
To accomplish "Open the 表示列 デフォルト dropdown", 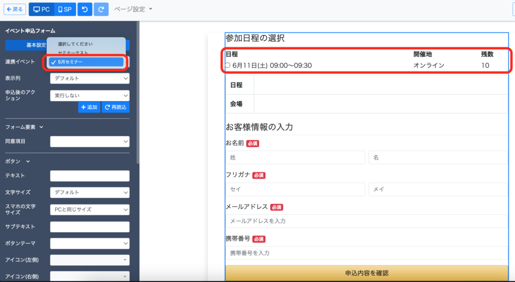I will tap(90, 78).
